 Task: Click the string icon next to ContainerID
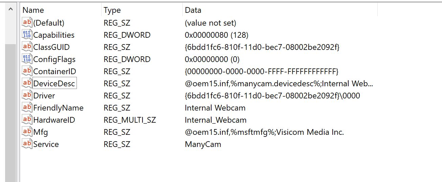(x=27, y=71)
